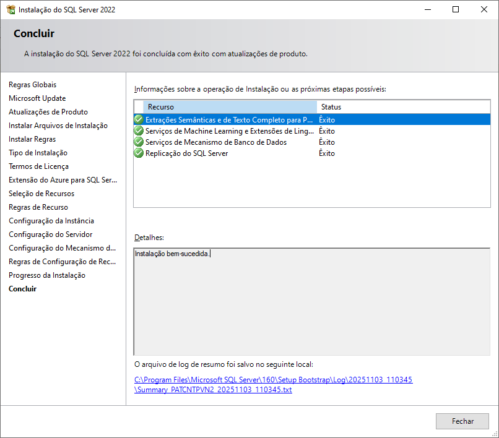Sort by the Status column header

pyautogui.click(x=403, y=107)
